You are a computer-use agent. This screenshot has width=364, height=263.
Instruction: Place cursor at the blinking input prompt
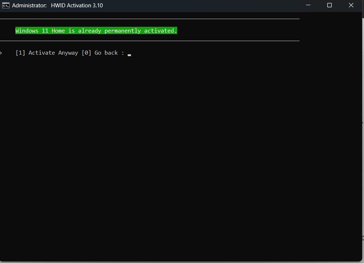point(129,54)
